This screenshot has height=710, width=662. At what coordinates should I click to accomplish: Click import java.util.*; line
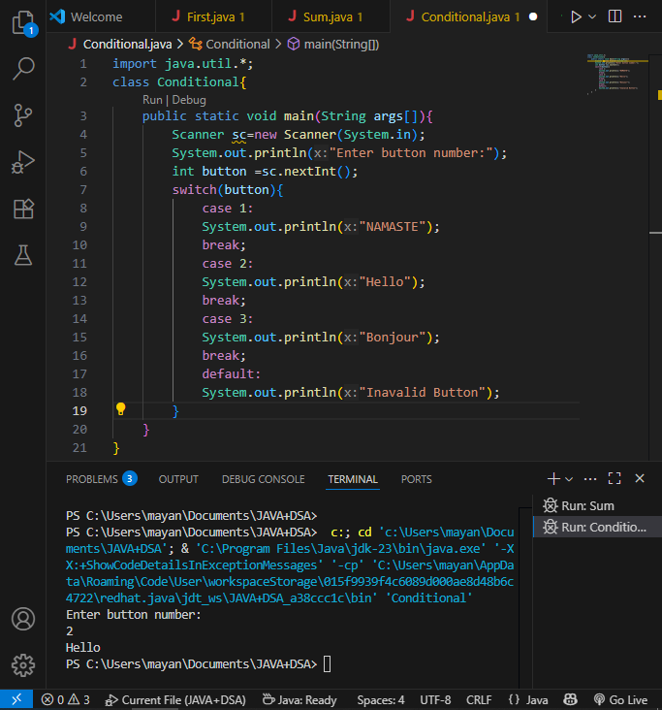tap(183, 64)
